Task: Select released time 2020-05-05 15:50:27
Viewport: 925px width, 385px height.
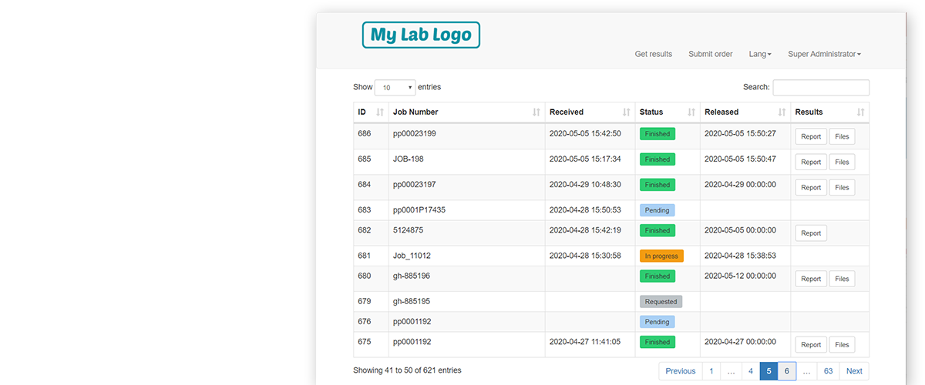Action: tap(740, 134)
